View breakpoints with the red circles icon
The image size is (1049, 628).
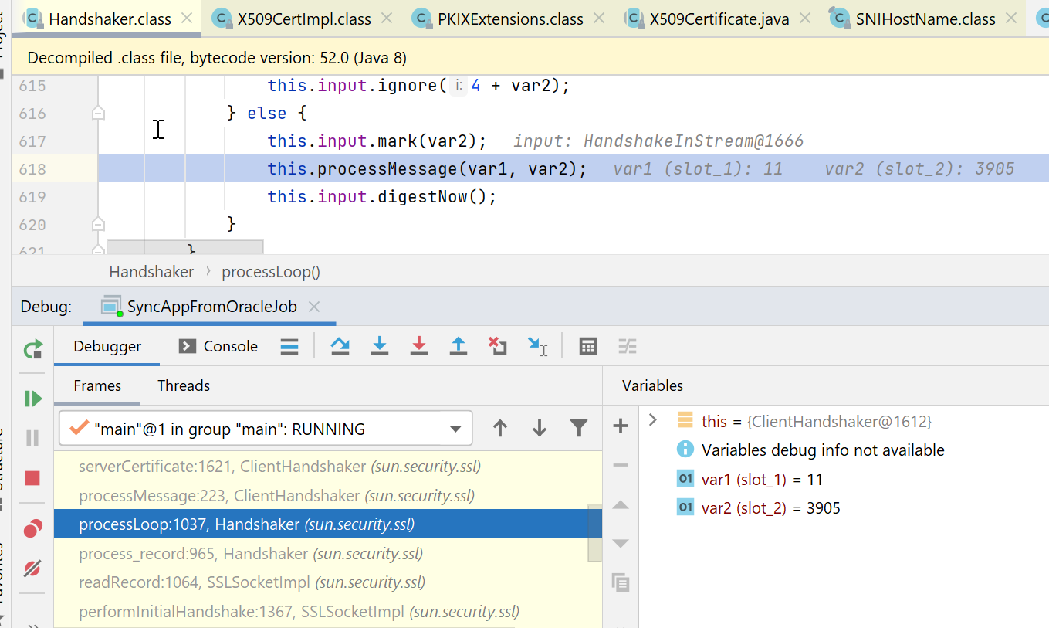32,529
